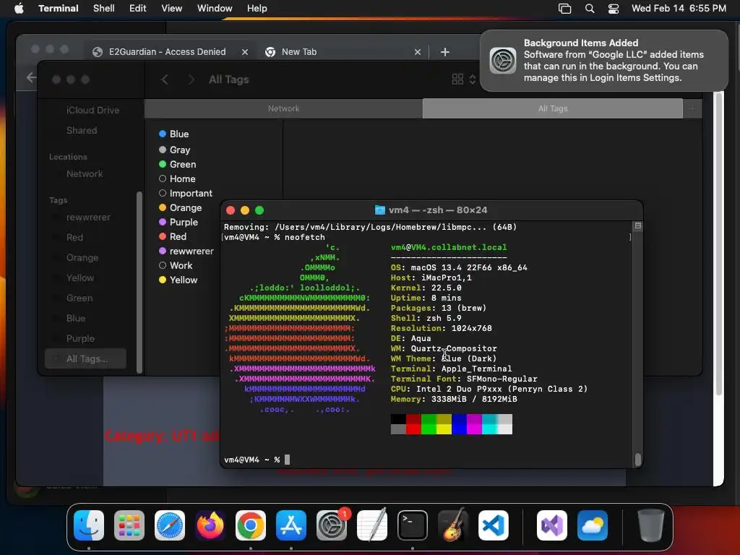Open Shared in Finder sidebar

coord(82,130)
